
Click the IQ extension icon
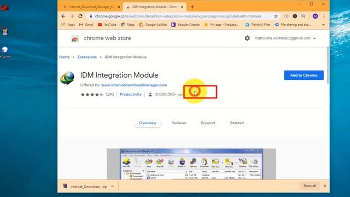304,16
